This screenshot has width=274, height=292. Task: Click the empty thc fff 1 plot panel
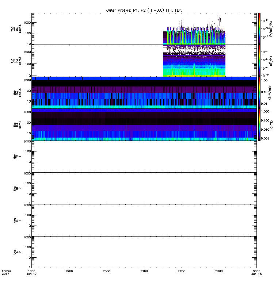pos(144,157)
